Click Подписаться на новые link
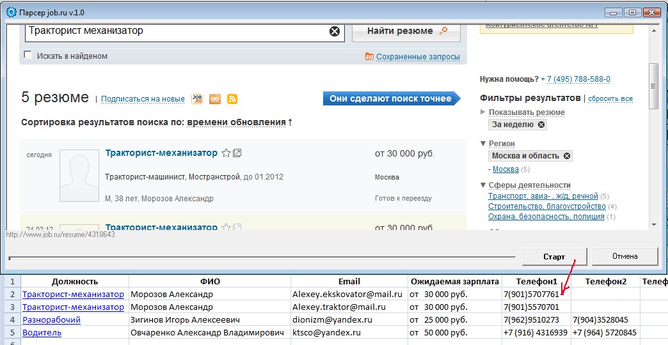Image resolution: width=668 pixels, height=345 pixels. pos(143,99)
